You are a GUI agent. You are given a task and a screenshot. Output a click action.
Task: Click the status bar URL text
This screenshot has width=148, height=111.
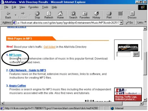pos(52,108)
